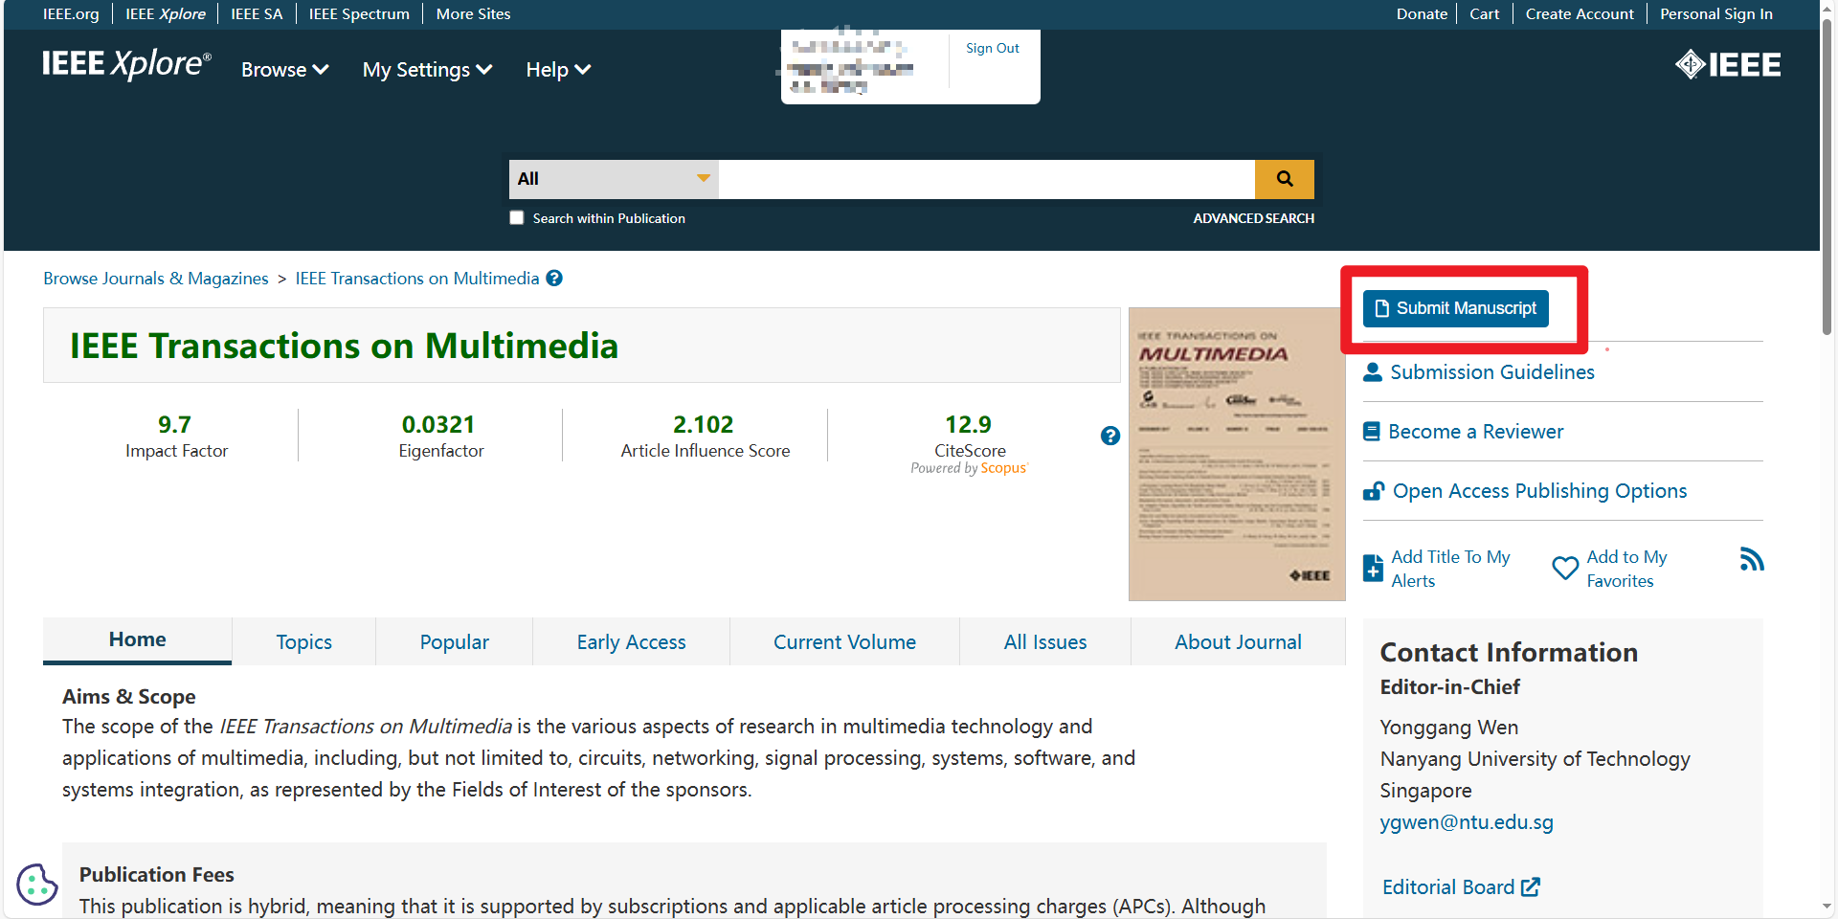Click the Multimedia journal cover thumbnail
1838x919 pixels.
(1237, 454)
